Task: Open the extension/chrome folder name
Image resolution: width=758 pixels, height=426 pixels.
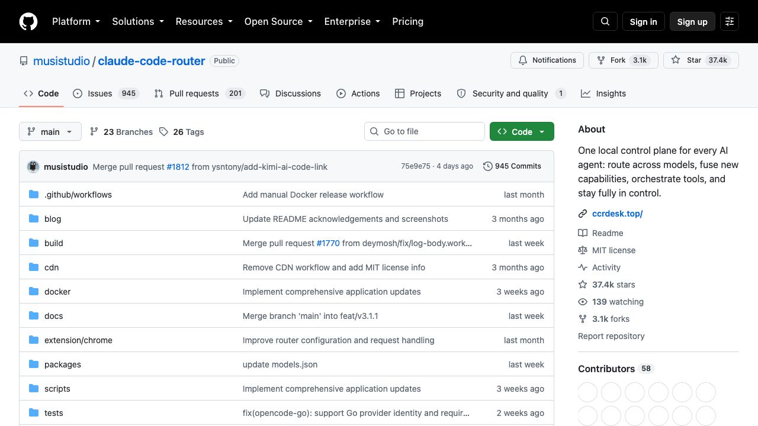Action: point(78,340)
